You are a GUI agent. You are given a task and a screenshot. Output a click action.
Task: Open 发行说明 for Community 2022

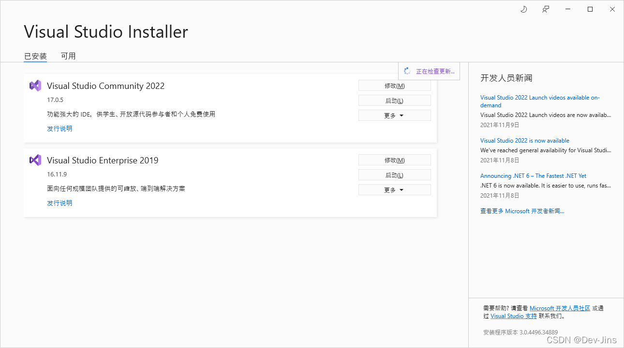(x=59, y=129)
